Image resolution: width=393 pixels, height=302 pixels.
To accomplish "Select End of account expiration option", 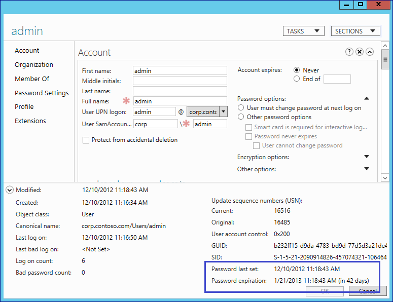I will (297, 79).
